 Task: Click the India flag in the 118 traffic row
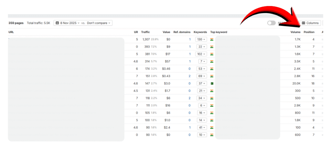tap(212, 98)
